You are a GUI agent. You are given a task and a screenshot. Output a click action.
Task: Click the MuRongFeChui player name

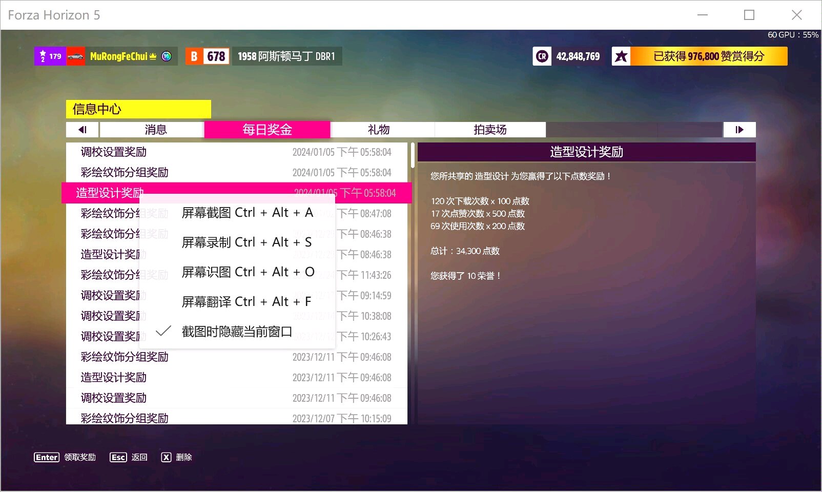coord(118,56)
